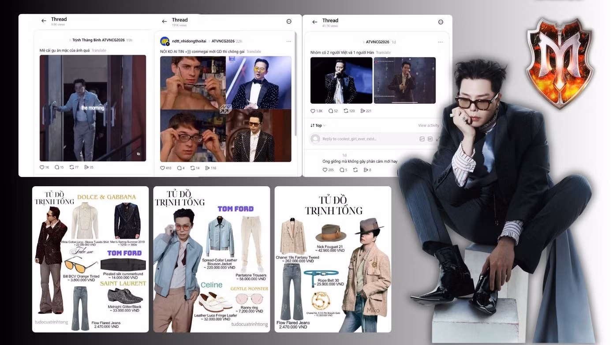Click the 'Nick Fouguet 21' hat label
Viewport: 613px width, 345px height.
point(330,247)
